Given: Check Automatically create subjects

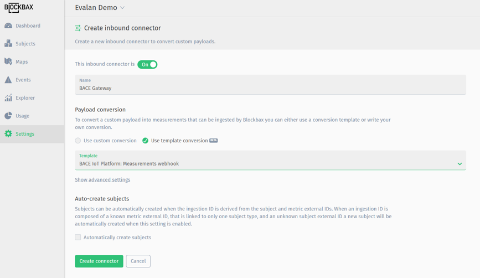Looking at the screenshot, I should (78, 238).
